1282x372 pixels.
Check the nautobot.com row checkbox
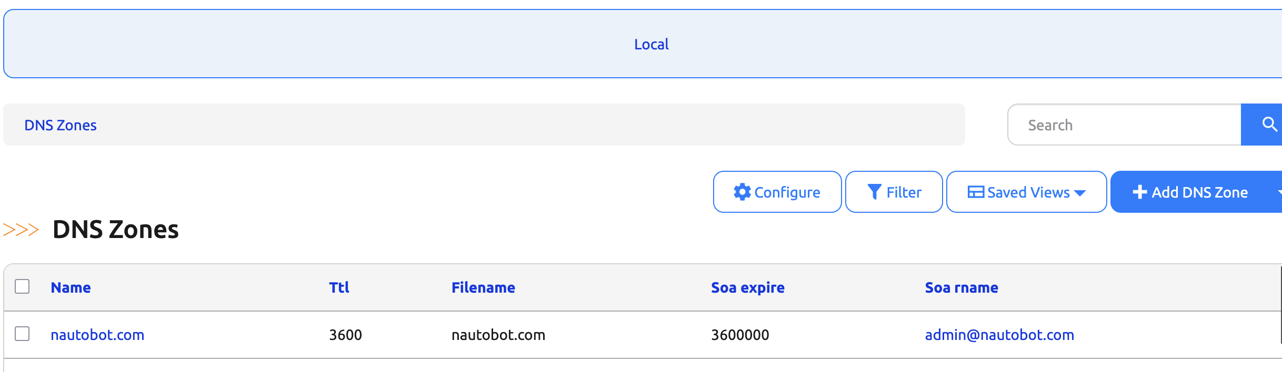point(22,334)
